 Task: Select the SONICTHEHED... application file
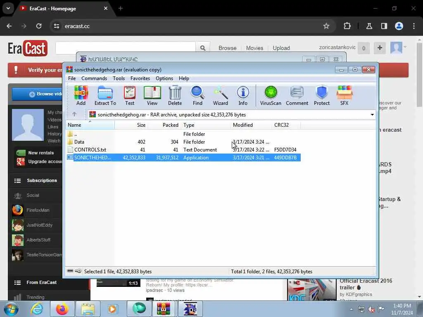(183, 157)
